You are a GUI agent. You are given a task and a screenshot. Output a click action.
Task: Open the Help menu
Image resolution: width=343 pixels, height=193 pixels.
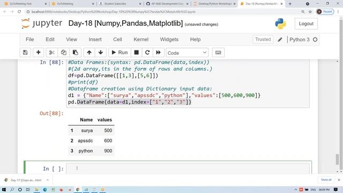(195, 39)
